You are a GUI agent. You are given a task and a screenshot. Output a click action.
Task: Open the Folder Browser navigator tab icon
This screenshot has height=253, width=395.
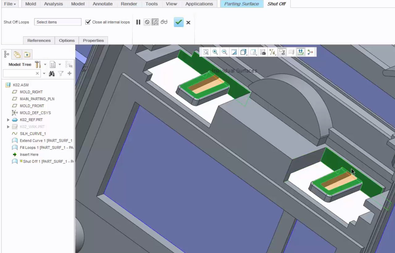(x=17, y=54)
